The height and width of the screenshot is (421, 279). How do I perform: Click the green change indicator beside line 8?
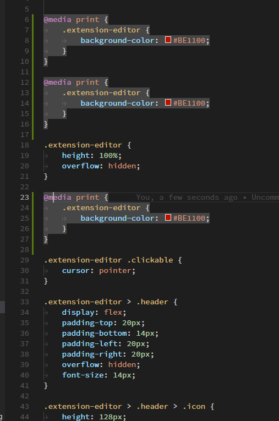[33, 41]
